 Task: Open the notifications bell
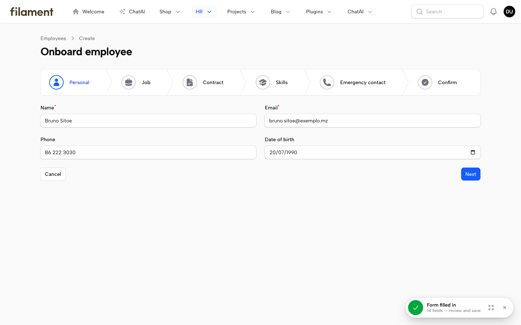pos(494,12)
